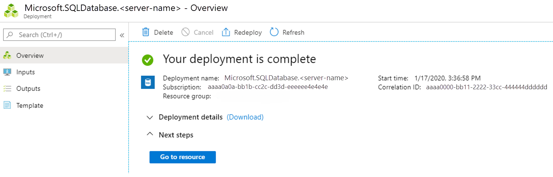Click the Next steps label text
The image size is (553, 177).
tap(176, 134)
